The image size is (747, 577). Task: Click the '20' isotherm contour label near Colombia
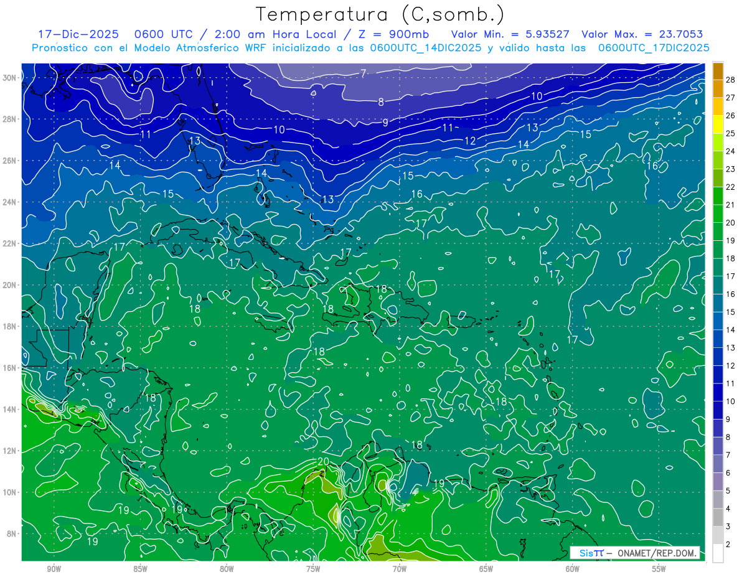click(x=322, y=461)
